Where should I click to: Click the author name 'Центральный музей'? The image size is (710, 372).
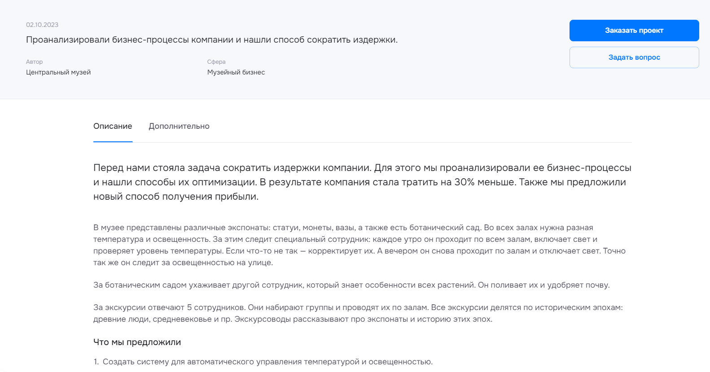point(58,72)
